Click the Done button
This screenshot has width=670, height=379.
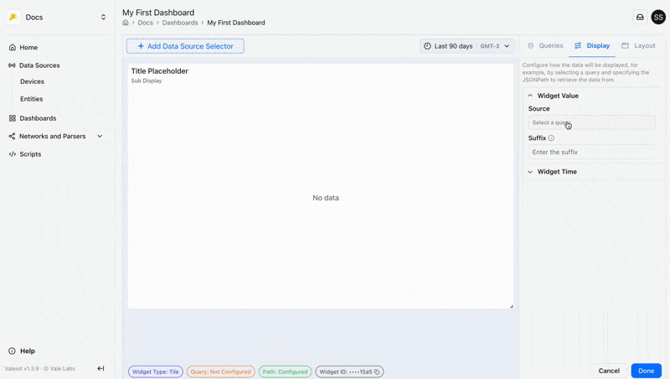pyautogui.click(x=646, y=371)
